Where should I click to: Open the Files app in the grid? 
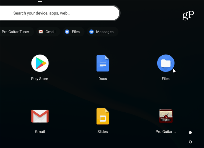(x=166, y=63)
